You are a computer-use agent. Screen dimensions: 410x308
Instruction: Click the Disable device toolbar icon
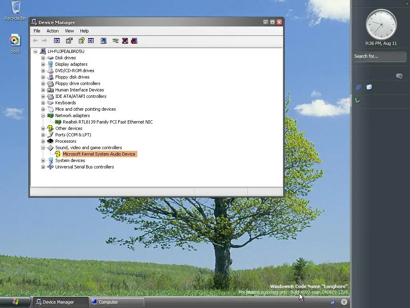[134, 41]
